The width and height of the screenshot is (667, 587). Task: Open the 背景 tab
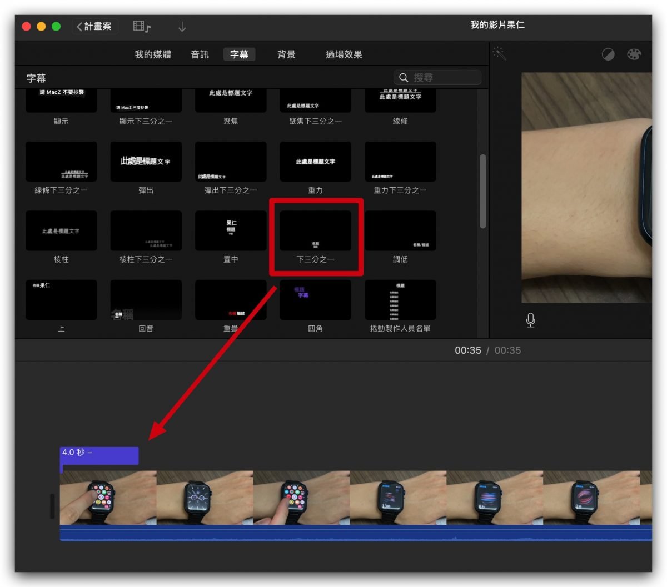click(286, 54)
